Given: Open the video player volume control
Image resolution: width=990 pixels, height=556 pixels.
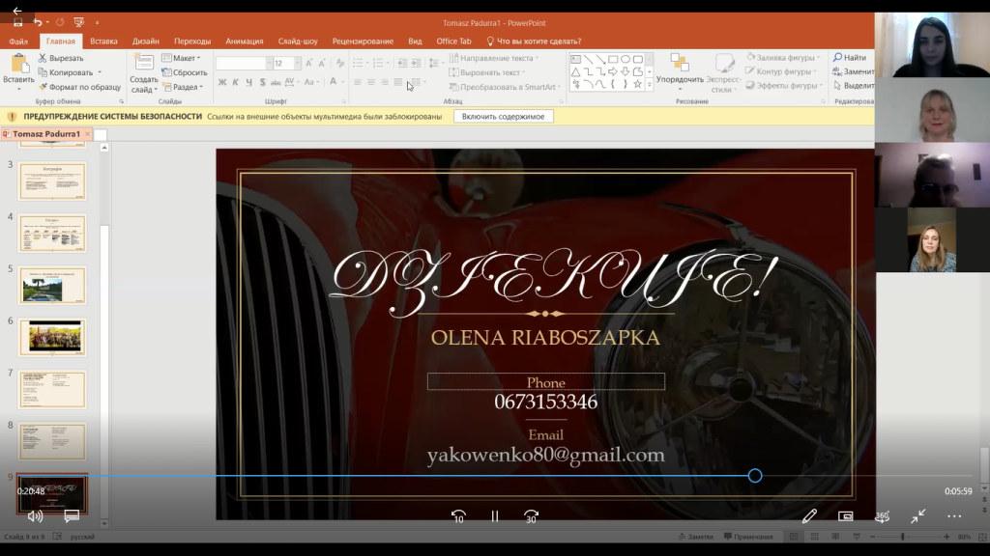Looking at the screenshot, I should point(36,516).
